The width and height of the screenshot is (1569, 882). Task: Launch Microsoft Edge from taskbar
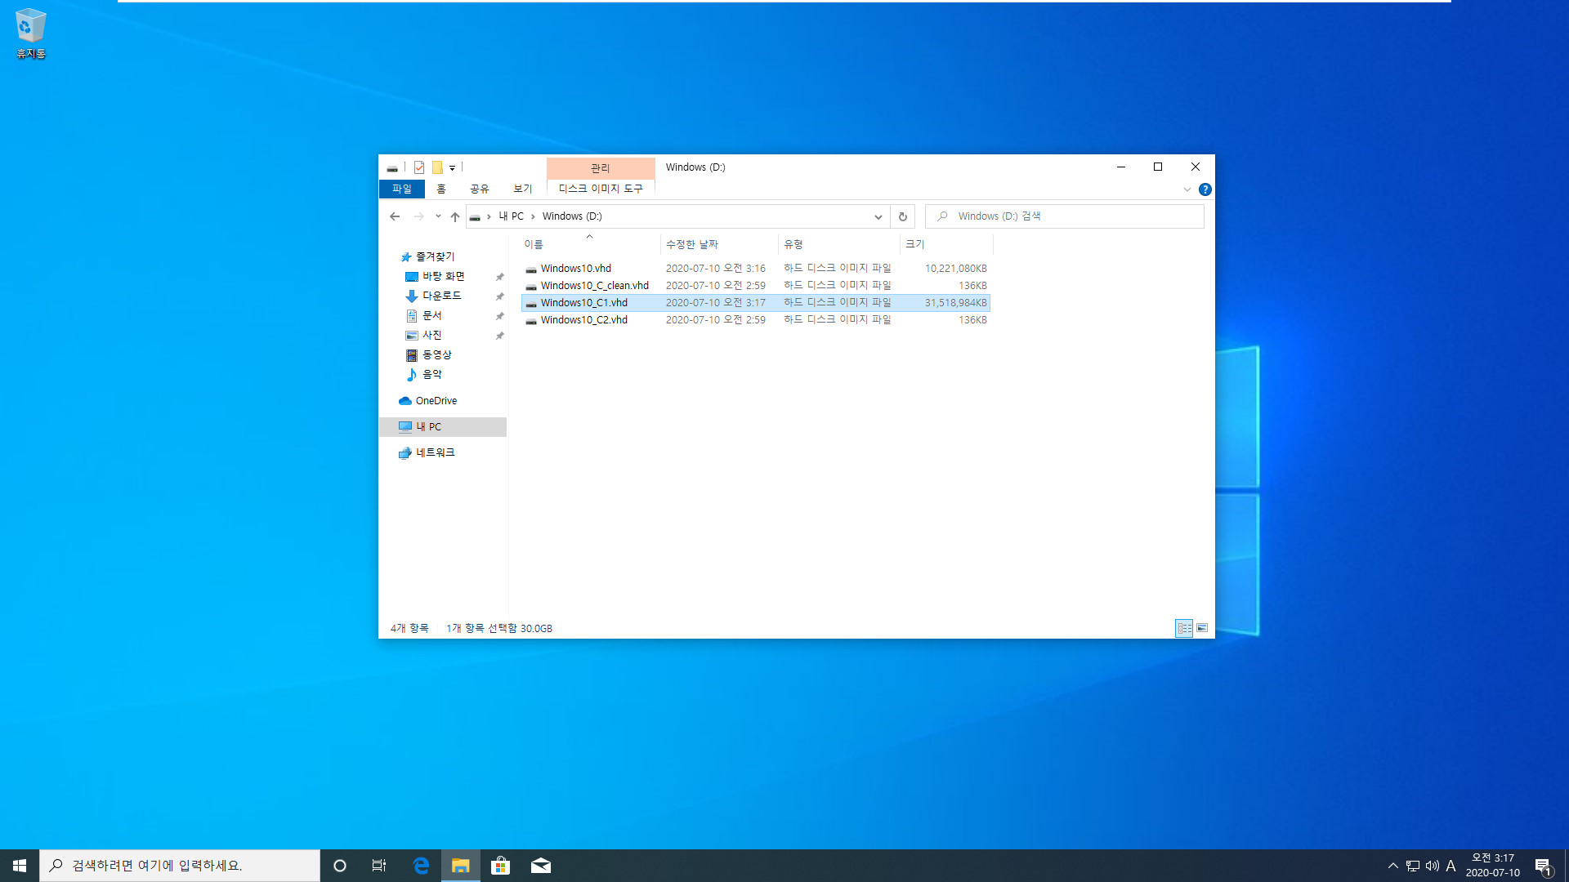(x=421, y=866)
